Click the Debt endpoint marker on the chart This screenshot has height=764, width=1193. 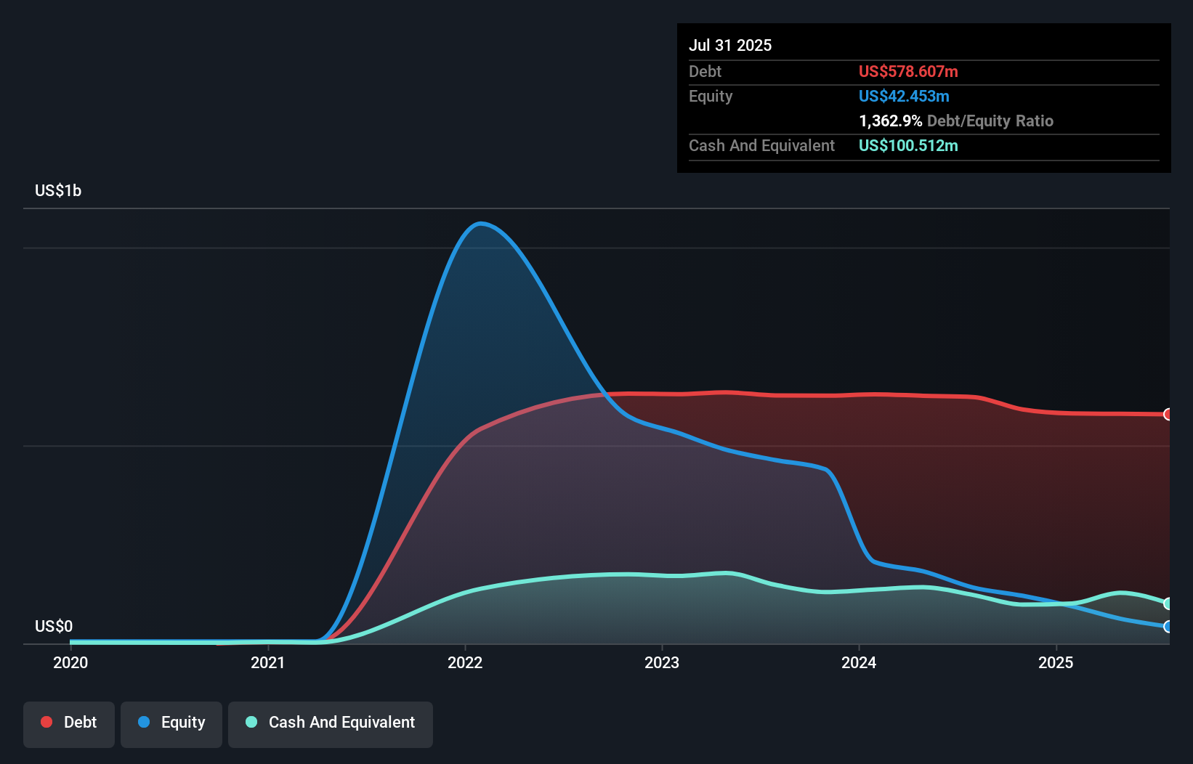1168,415
